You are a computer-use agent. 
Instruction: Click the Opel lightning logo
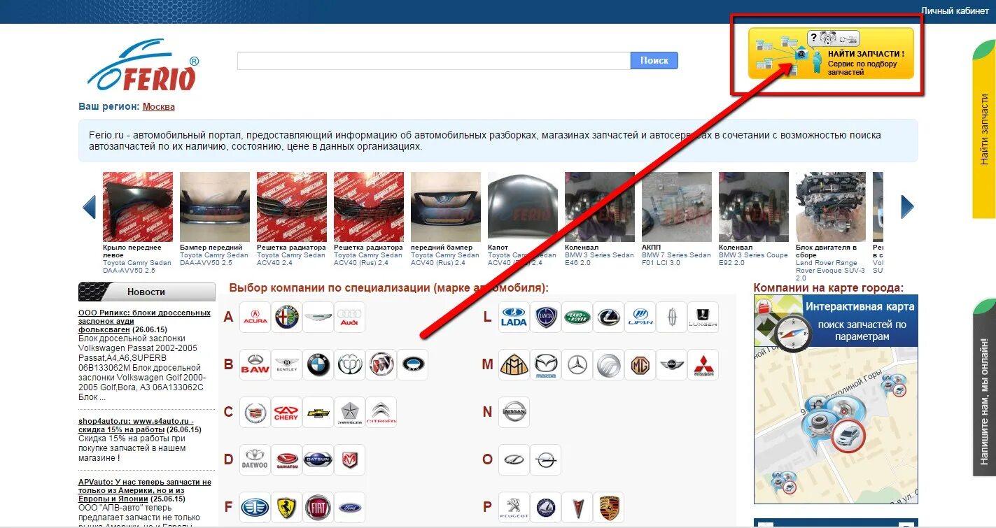[x=545, y=460]
